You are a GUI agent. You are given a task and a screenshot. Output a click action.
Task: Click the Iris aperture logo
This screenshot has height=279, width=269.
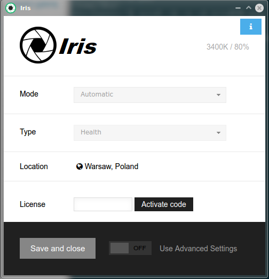(38, 45)
